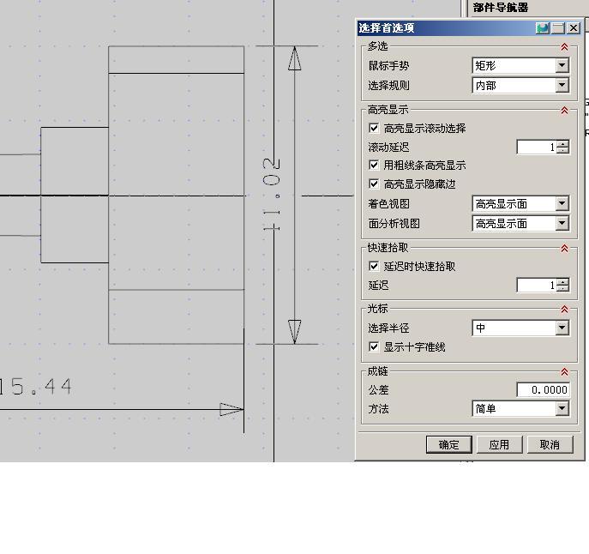Collapse the 高亮显示 section
Image resolution: width=589 pixels, height=554 pixels.
pyautogui.click(x=564, y=111)
